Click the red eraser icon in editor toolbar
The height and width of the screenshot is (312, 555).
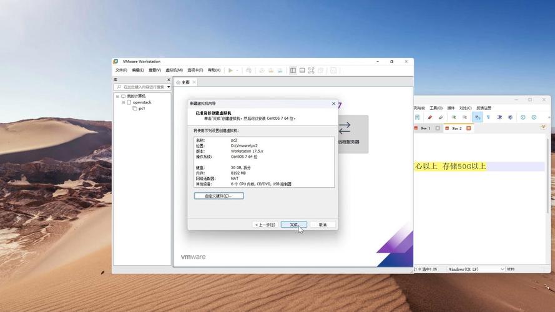[430, 117]
